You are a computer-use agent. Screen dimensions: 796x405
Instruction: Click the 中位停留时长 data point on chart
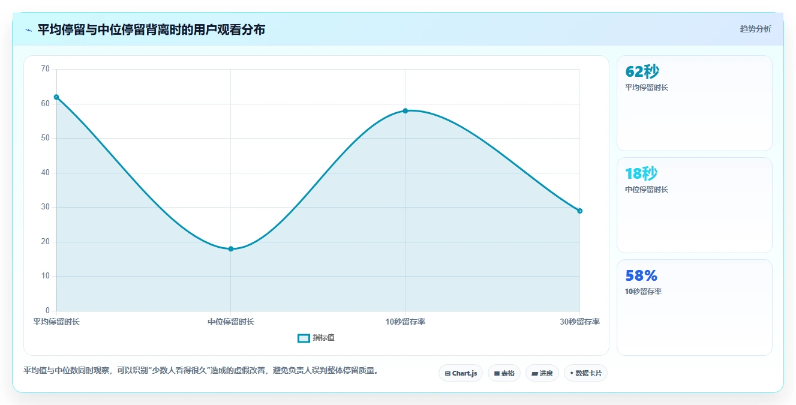pyautogui.click(x=231, y=249)
